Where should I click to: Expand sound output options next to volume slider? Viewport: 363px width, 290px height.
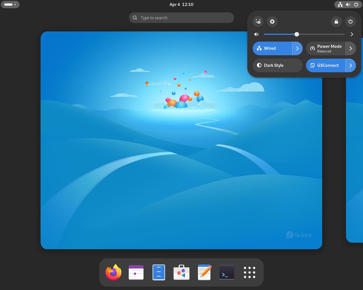[x=352, y=34]
